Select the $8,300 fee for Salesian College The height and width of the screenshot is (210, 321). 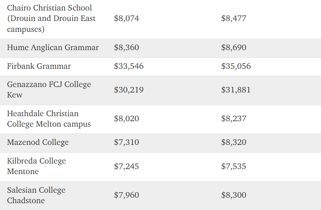(233, 195)
